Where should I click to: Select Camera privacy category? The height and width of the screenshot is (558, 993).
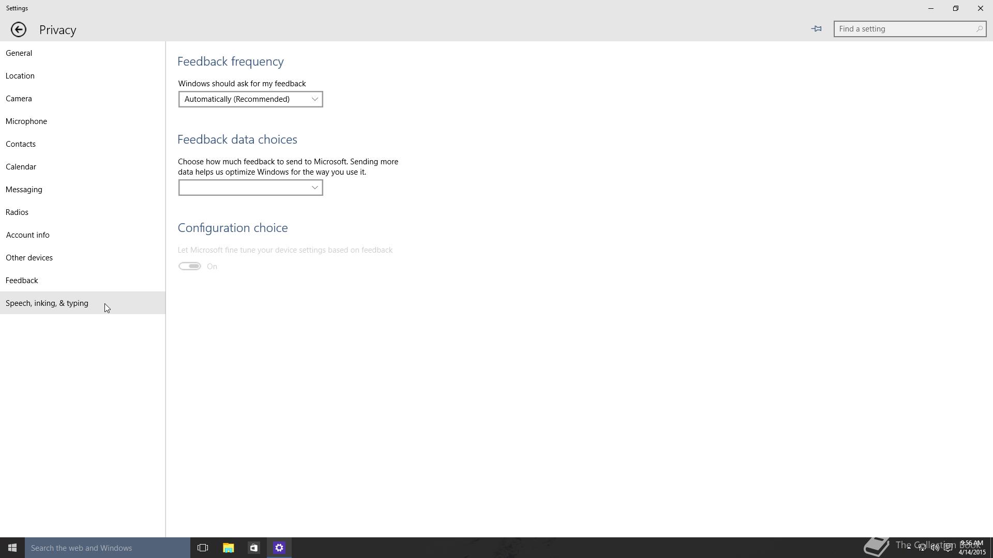pos(83,99)
